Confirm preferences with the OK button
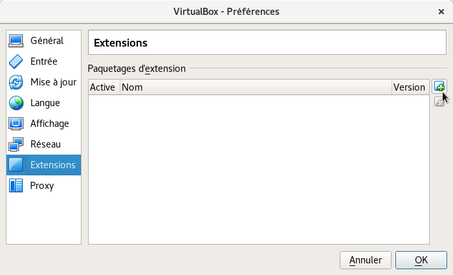This screenshot has width=453, height=275. [x=421, y=260]
